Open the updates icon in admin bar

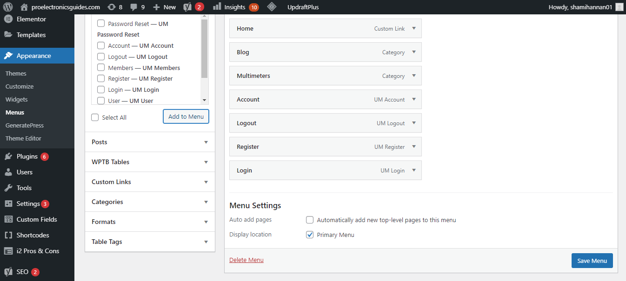[x=111, y=7]
